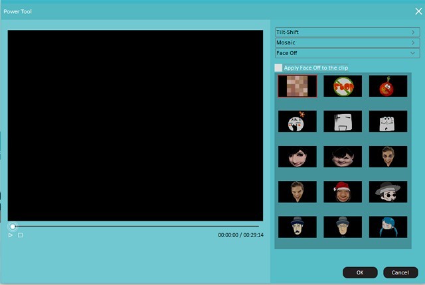This screenshot has height=285, width=425.
Task: Choose the Santa hat face overlay
Action: point(343,192)
